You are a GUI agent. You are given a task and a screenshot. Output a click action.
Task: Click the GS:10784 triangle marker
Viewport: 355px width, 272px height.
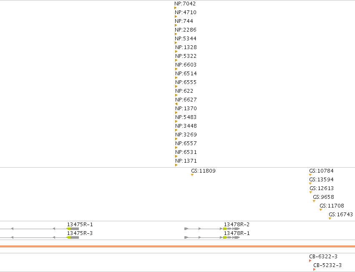coord(310,175)
